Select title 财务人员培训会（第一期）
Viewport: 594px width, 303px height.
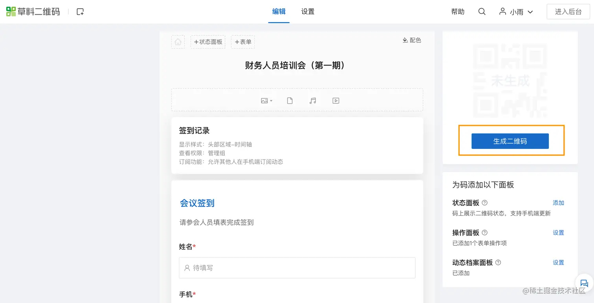click(295, 65)
